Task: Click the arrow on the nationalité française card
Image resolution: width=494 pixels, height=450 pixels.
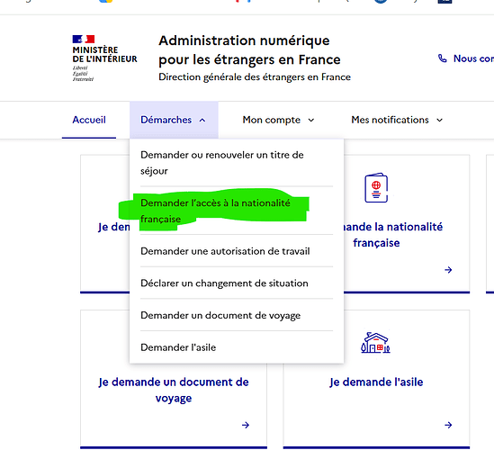Action: tap(448, 270)
